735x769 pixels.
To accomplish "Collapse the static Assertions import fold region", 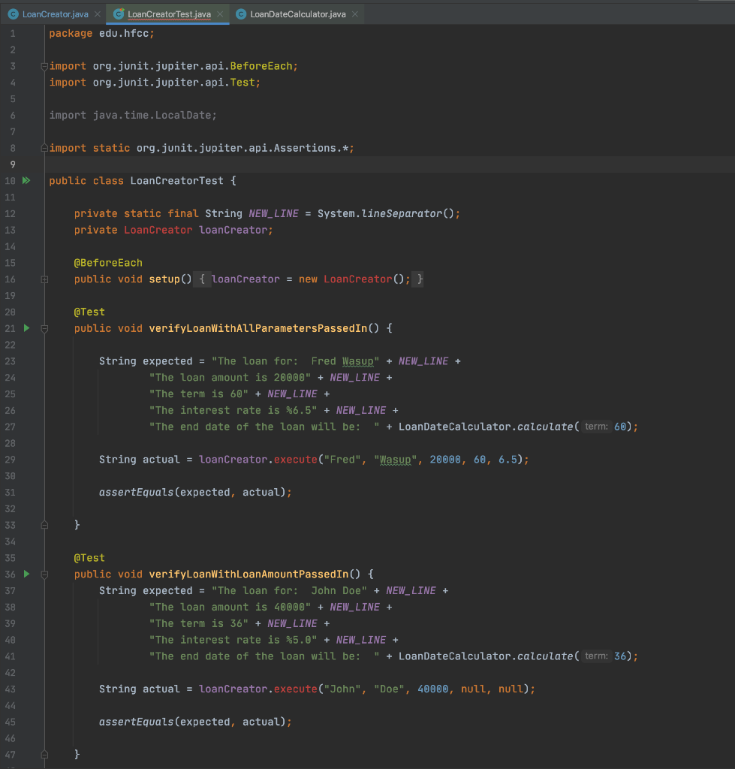I will tap(44, 148).
